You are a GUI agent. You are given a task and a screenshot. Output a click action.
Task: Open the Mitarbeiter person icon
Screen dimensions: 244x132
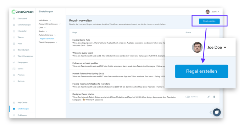click(x=14, y=31)
